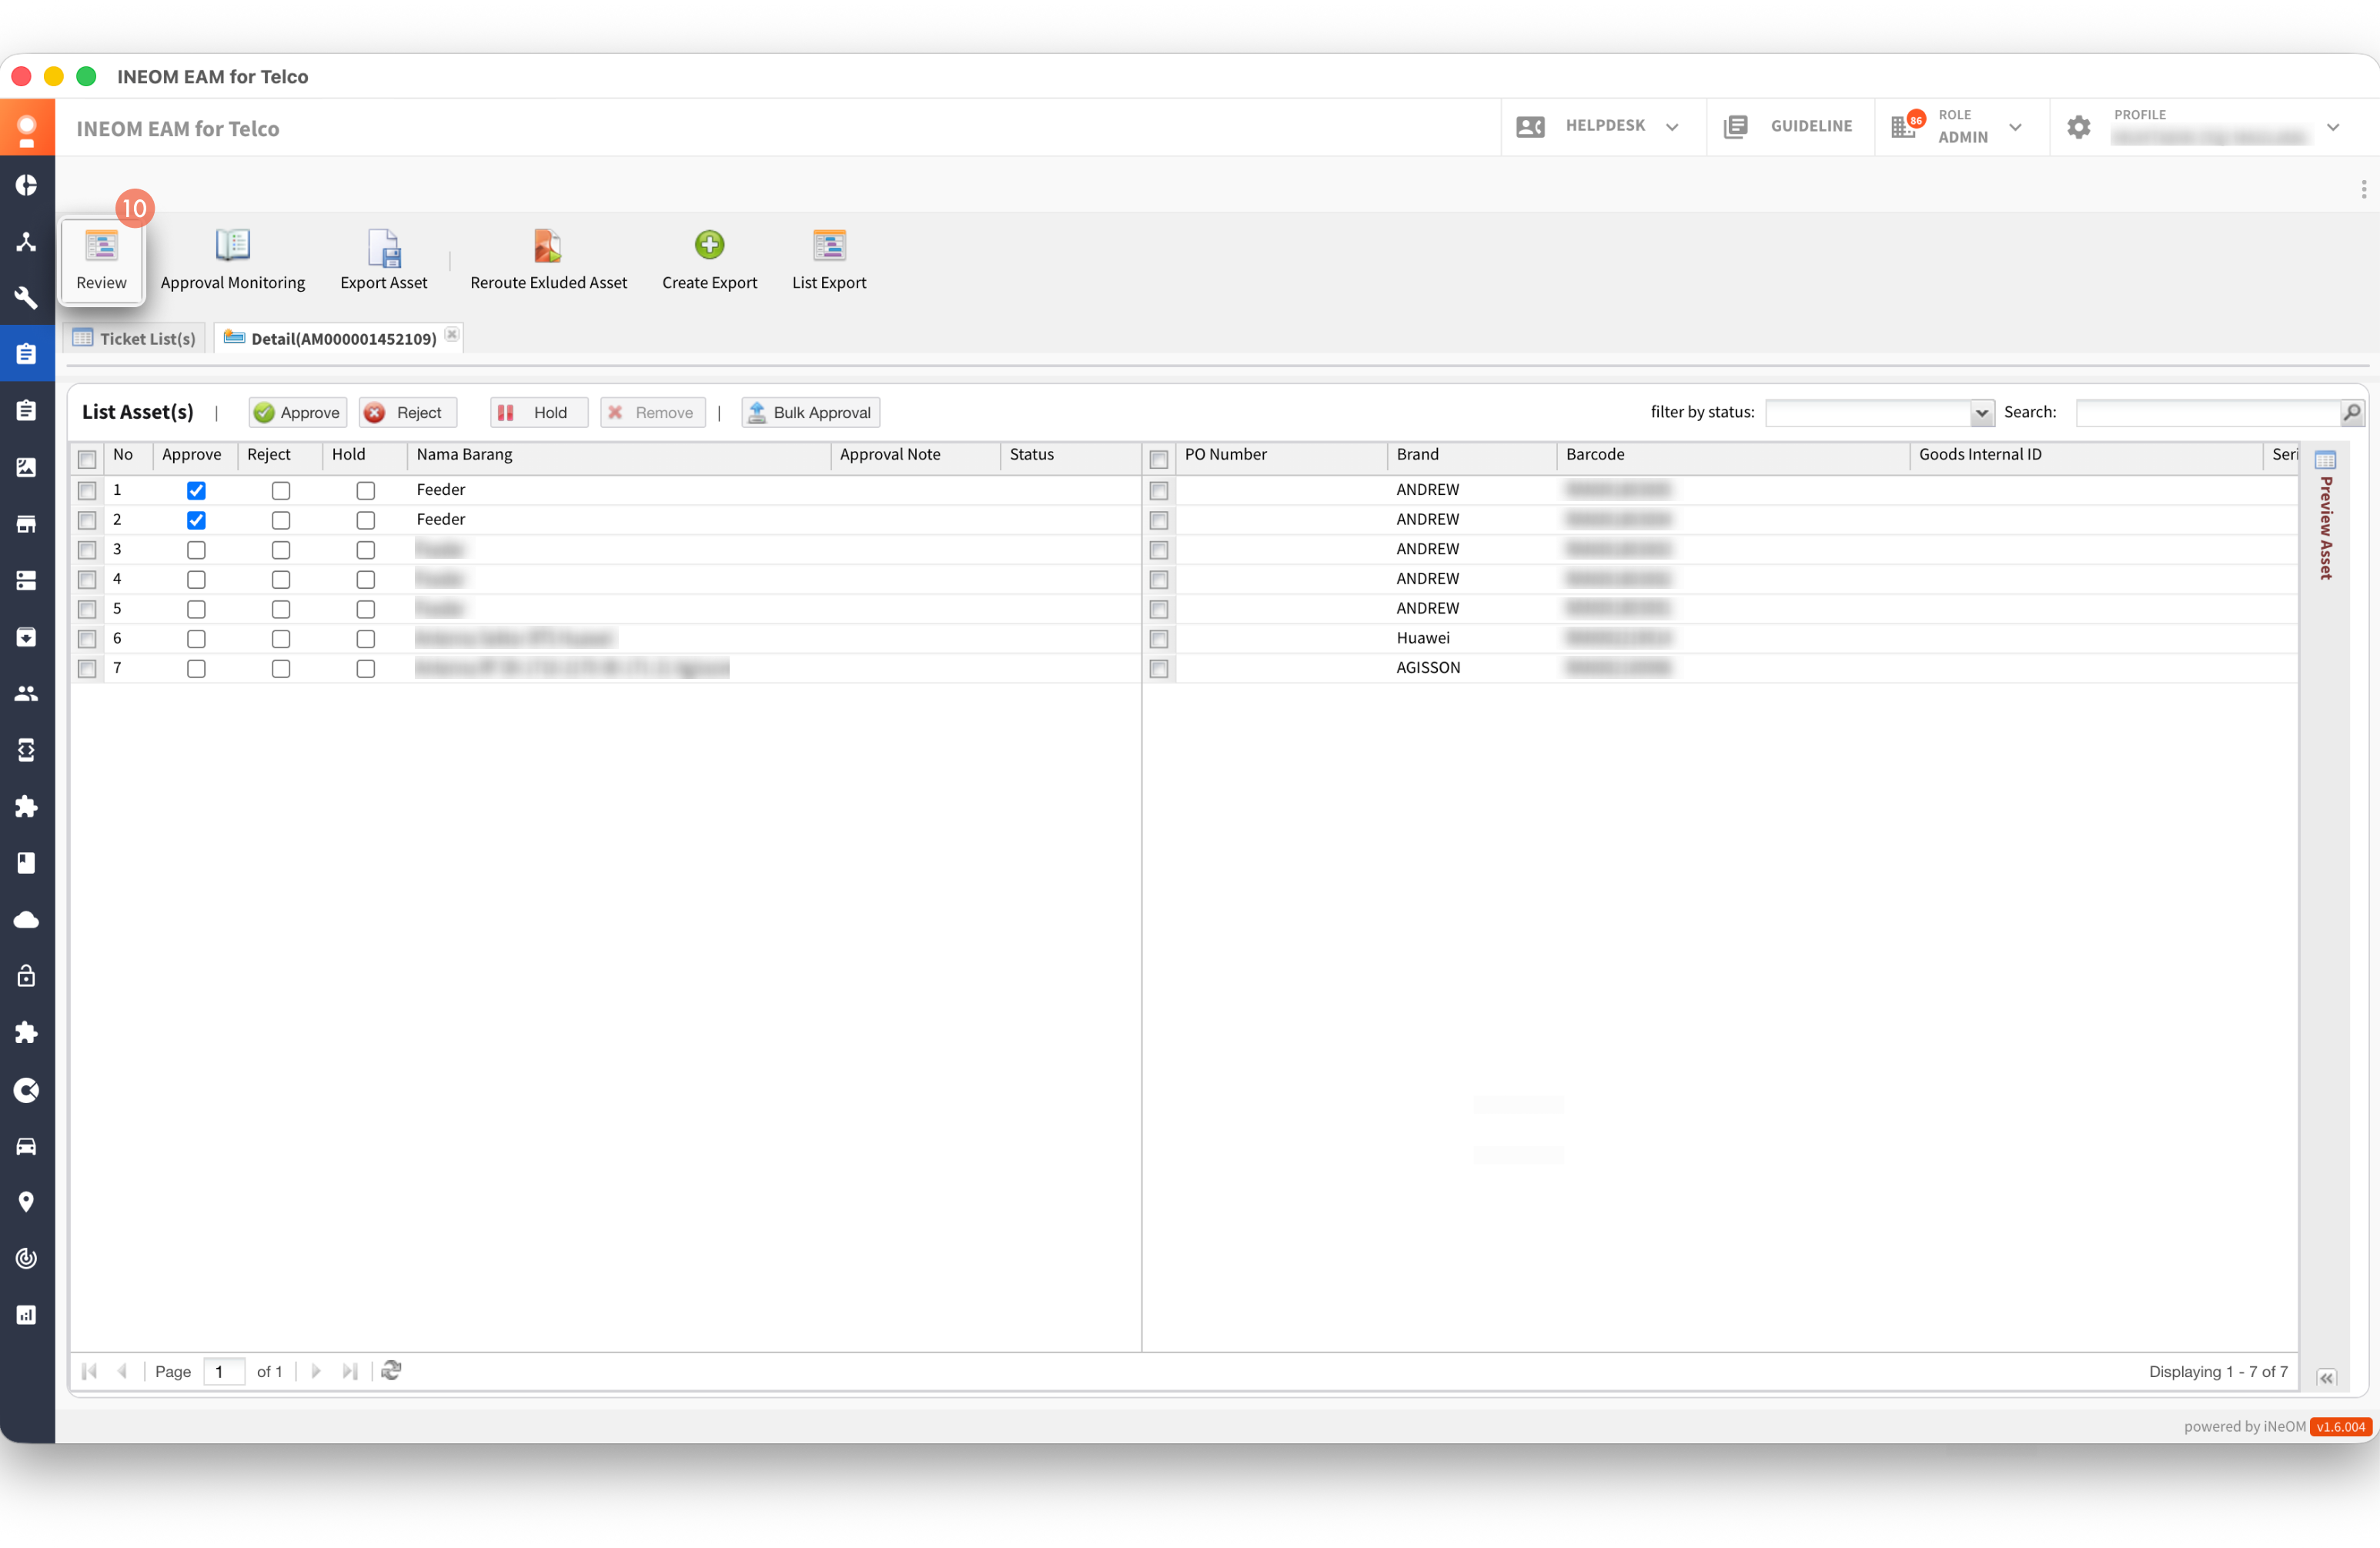Open the filter by status dropdown

coord(1980,413)
